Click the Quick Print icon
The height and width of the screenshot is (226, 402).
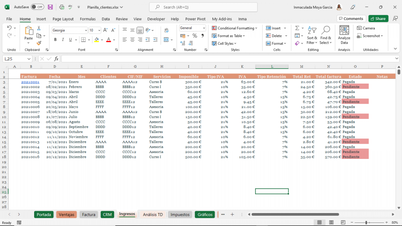click(61, 7)
